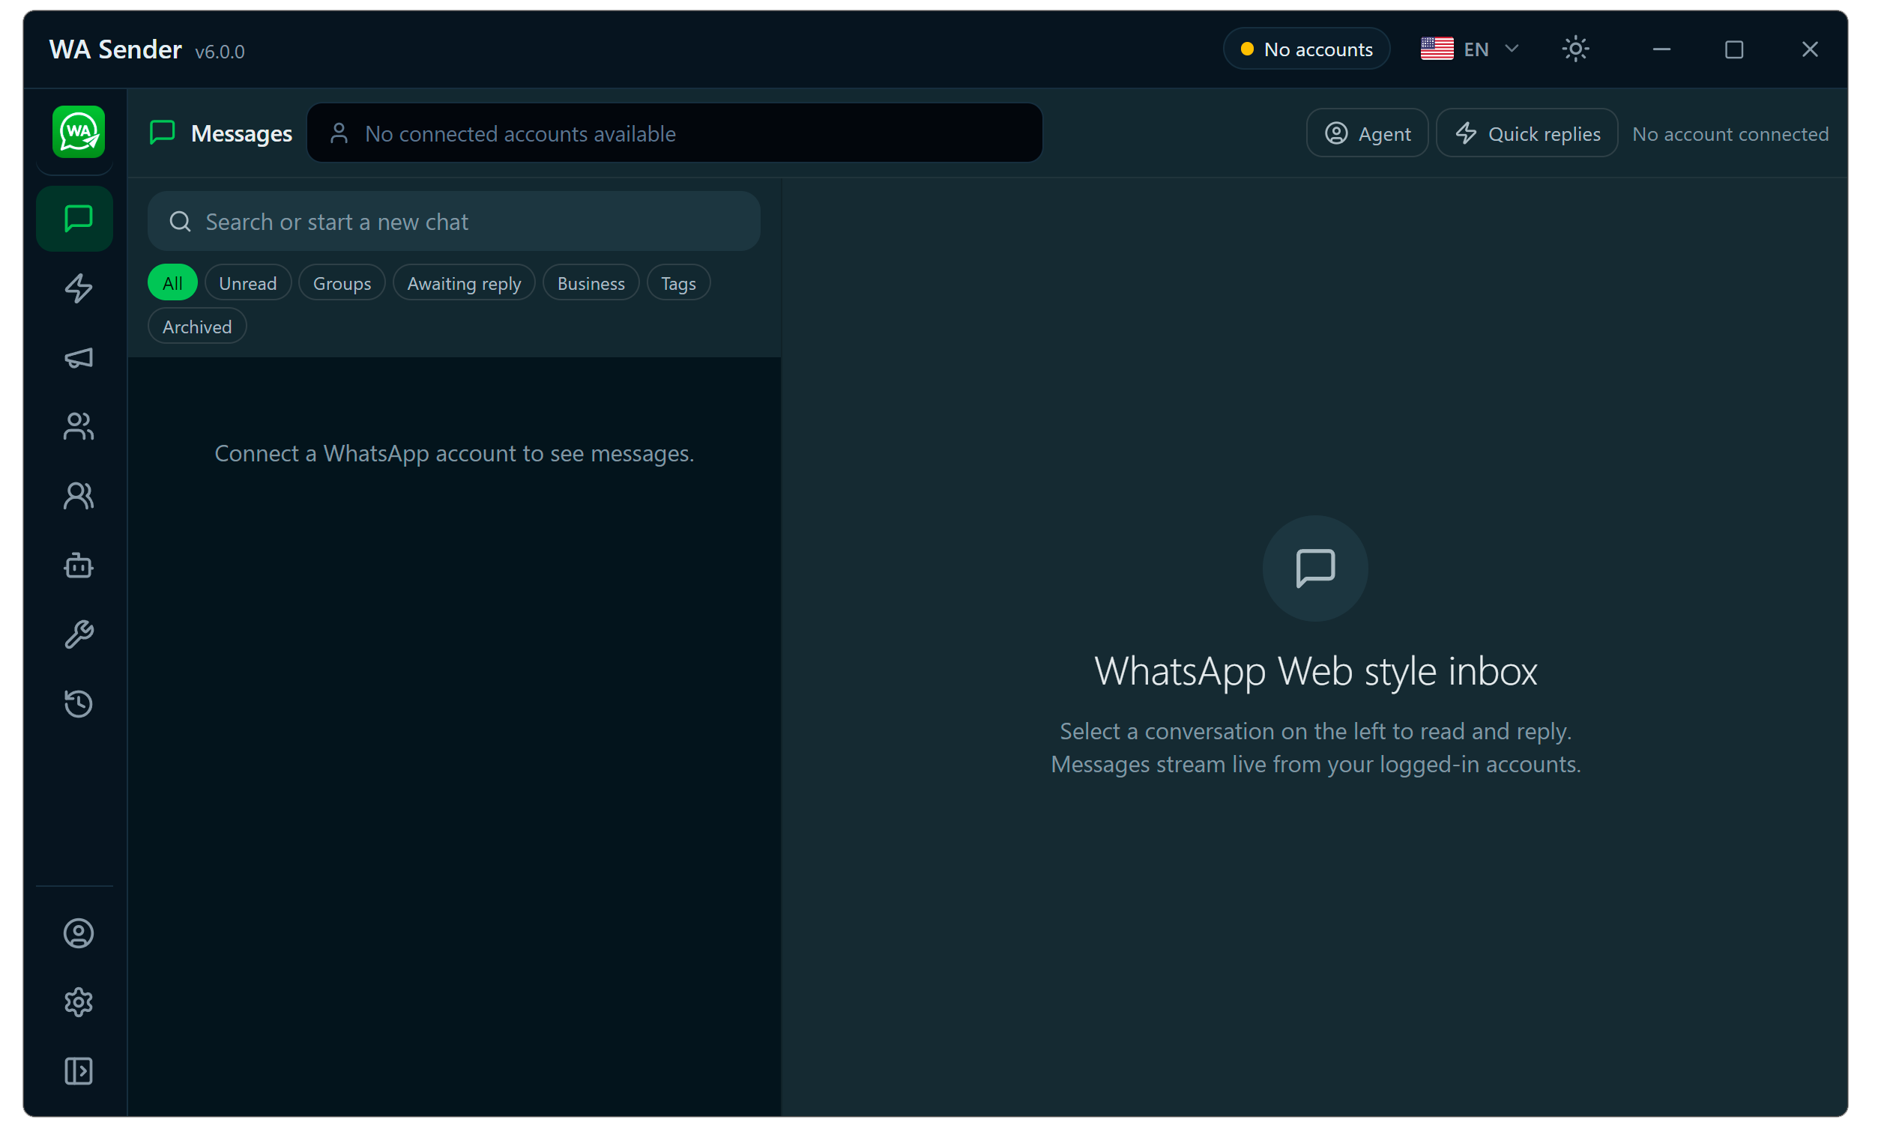Viewport: 1878px width, 1128px height.
Task: Open the lightning bolt sidebar section
Action: 79,288
